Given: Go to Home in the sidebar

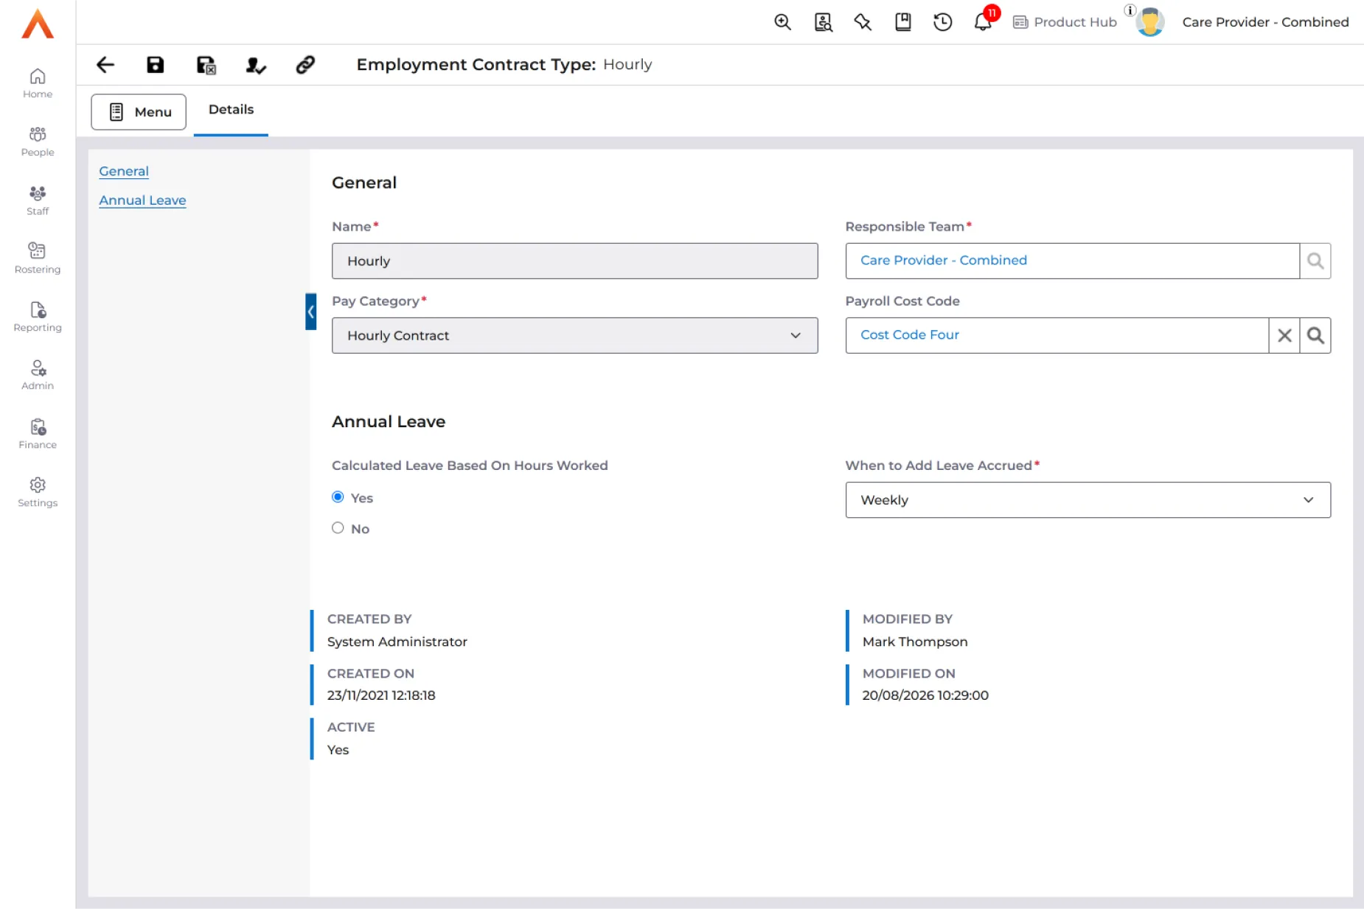Looking at the screenshot, I should point(38,83).
